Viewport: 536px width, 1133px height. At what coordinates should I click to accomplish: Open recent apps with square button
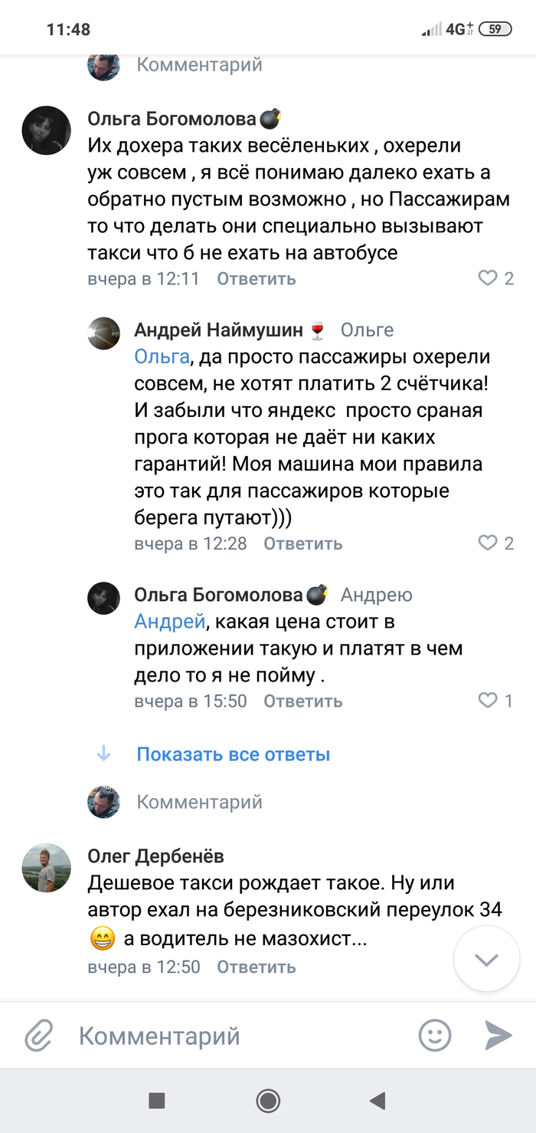coord(157,1101)
